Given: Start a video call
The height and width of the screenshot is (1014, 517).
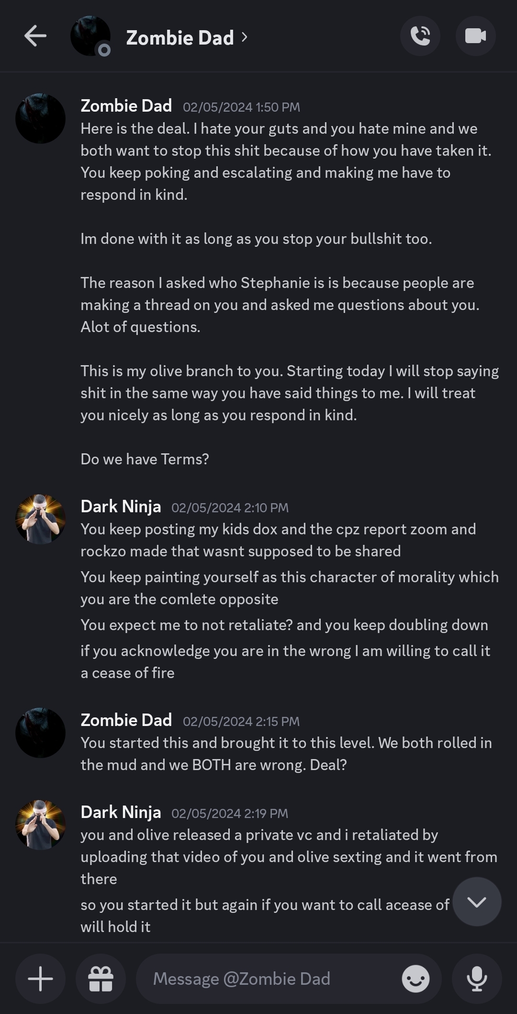Looking at the screenshot, I should coord(475,36).
